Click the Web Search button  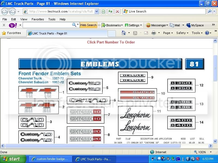point(88,25)
